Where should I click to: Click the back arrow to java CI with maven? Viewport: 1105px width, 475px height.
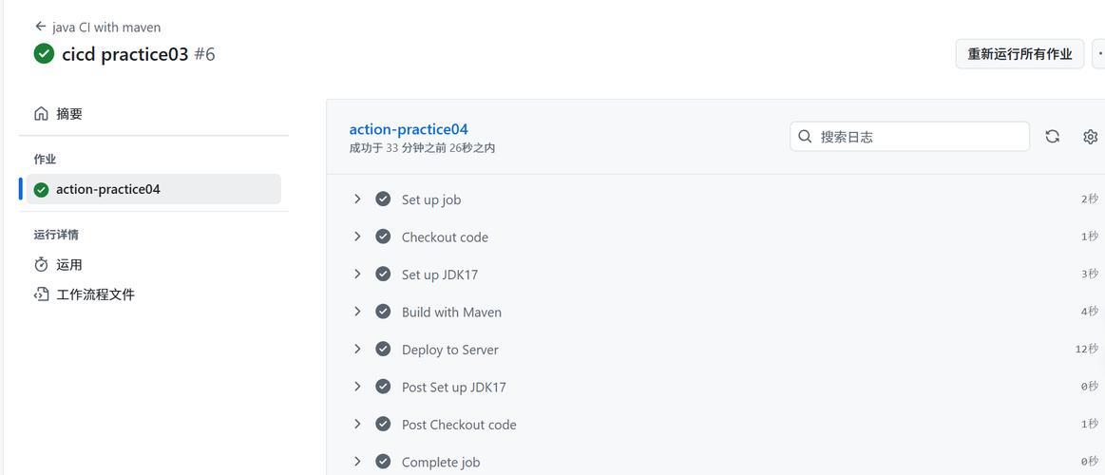[40, 27]
